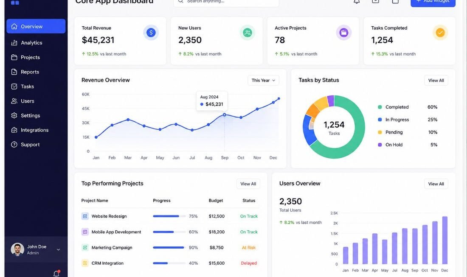Expand the John Doe profile chevron
Viewport: 467px width, 277px height.
(x=59, y=249)
